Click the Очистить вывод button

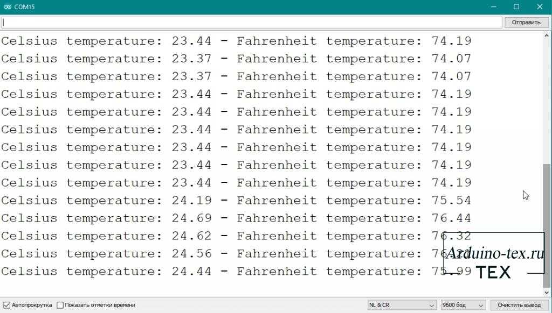[519, 305]
